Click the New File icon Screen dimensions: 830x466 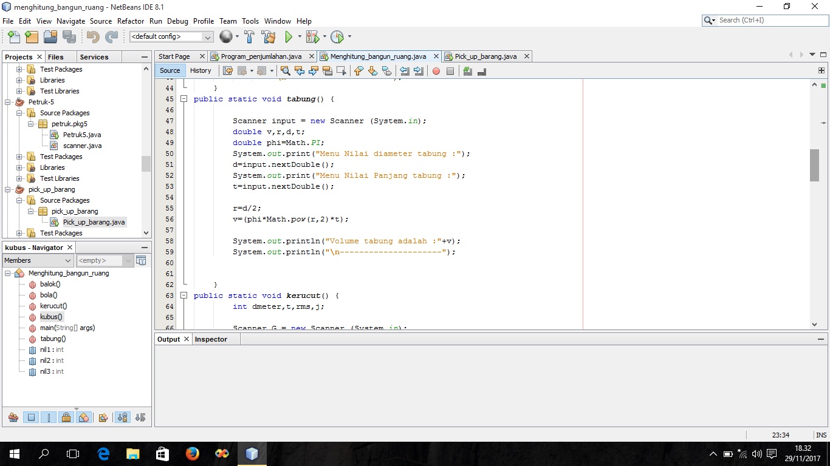pos(13,37)
